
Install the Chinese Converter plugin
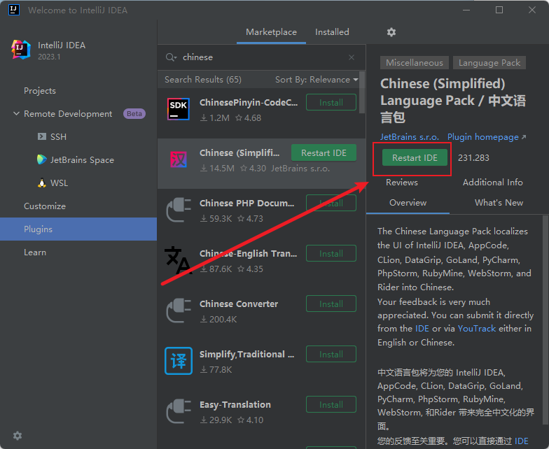point(331,304)
